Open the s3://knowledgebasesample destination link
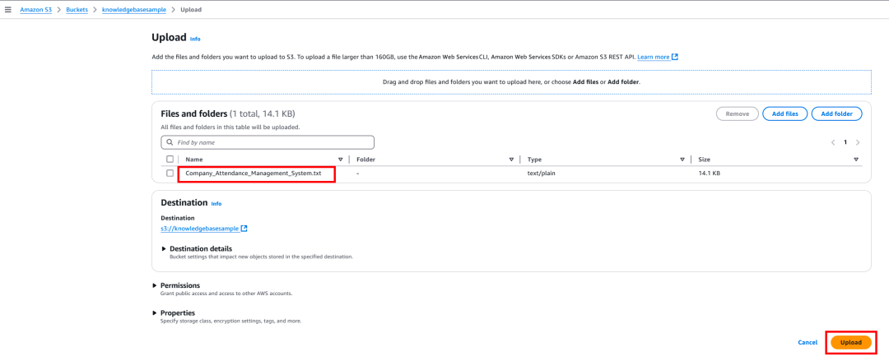The height and width of the screenshot is (361, 889). tap(199, 229)
